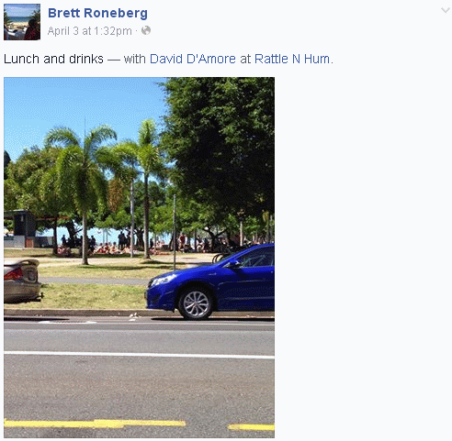
Task: Click the silver car rear in photo
Action: tap(22, 281)
